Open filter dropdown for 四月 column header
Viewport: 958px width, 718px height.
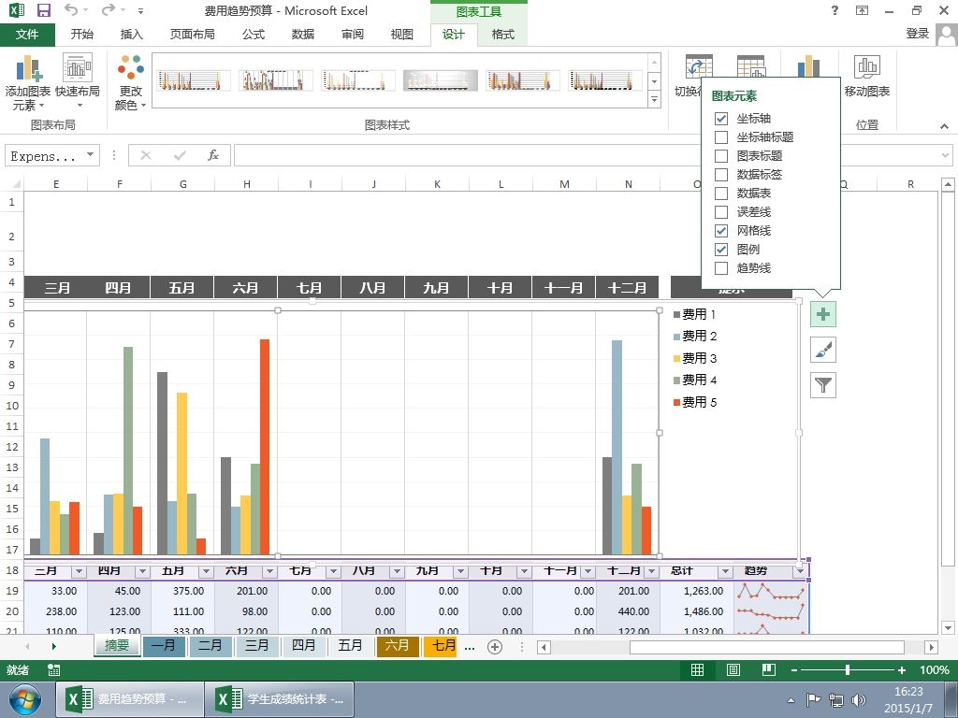click(142, 571)
